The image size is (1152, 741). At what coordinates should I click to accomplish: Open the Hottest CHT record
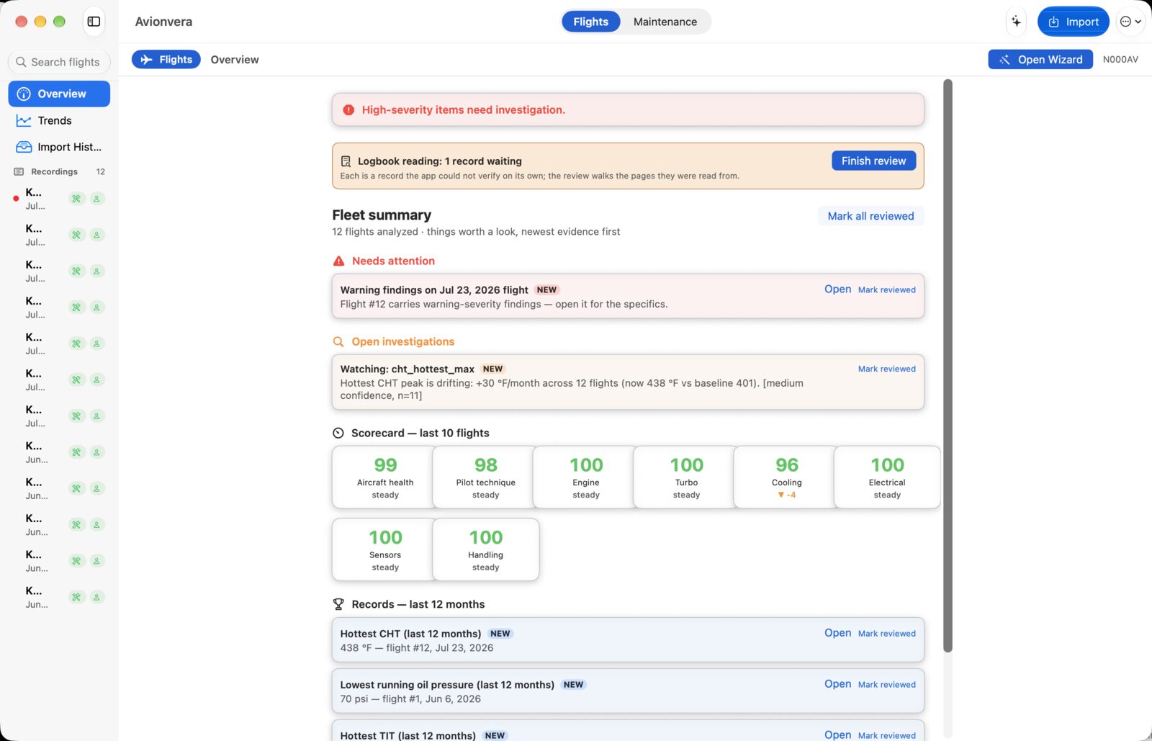click(837, 633)
